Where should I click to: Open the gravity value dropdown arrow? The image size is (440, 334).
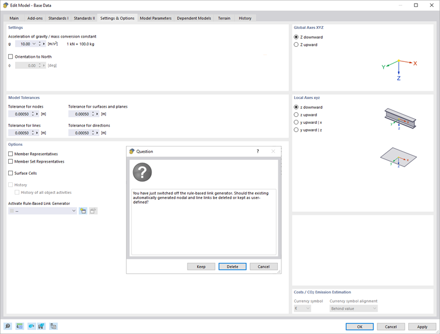pos(34,44)
